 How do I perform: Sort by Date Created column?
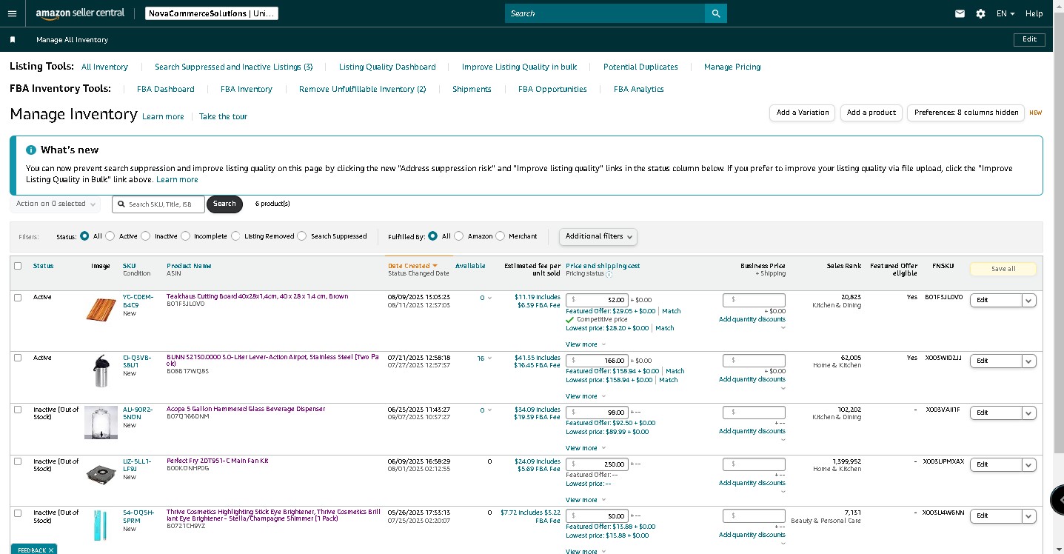coord(412,266)
